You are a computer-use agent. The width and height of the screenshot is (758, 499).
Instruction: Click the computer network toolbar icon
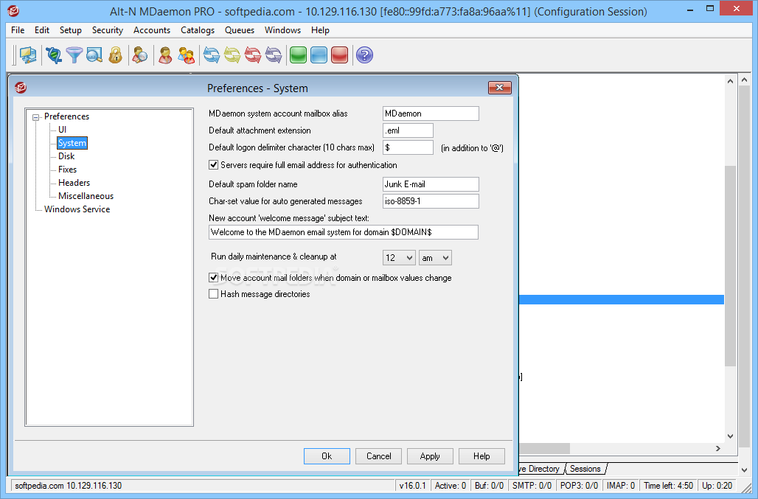(x=28, y=55)
